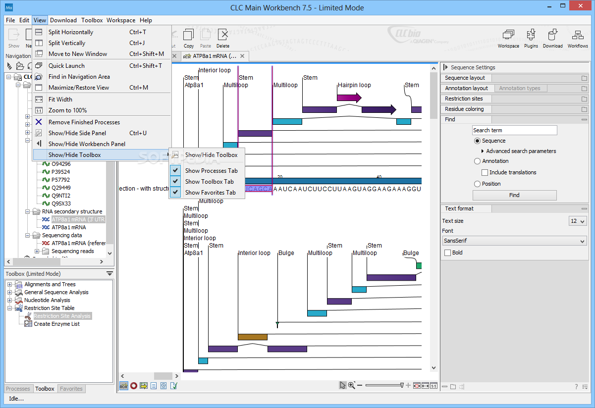595x408 pixels.
Task: Click in the Search term field
Action: (514, 130)
